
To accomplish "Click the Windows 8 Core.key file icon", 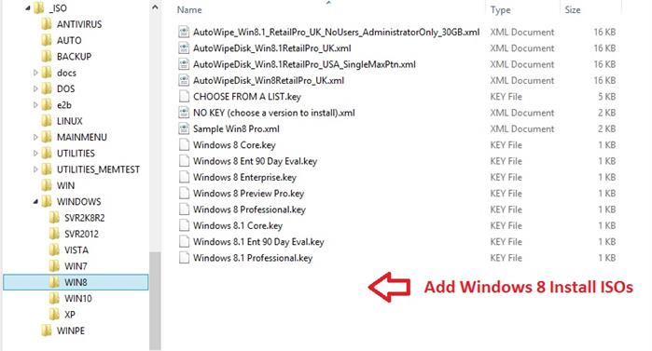I will [x=184, y=145].
